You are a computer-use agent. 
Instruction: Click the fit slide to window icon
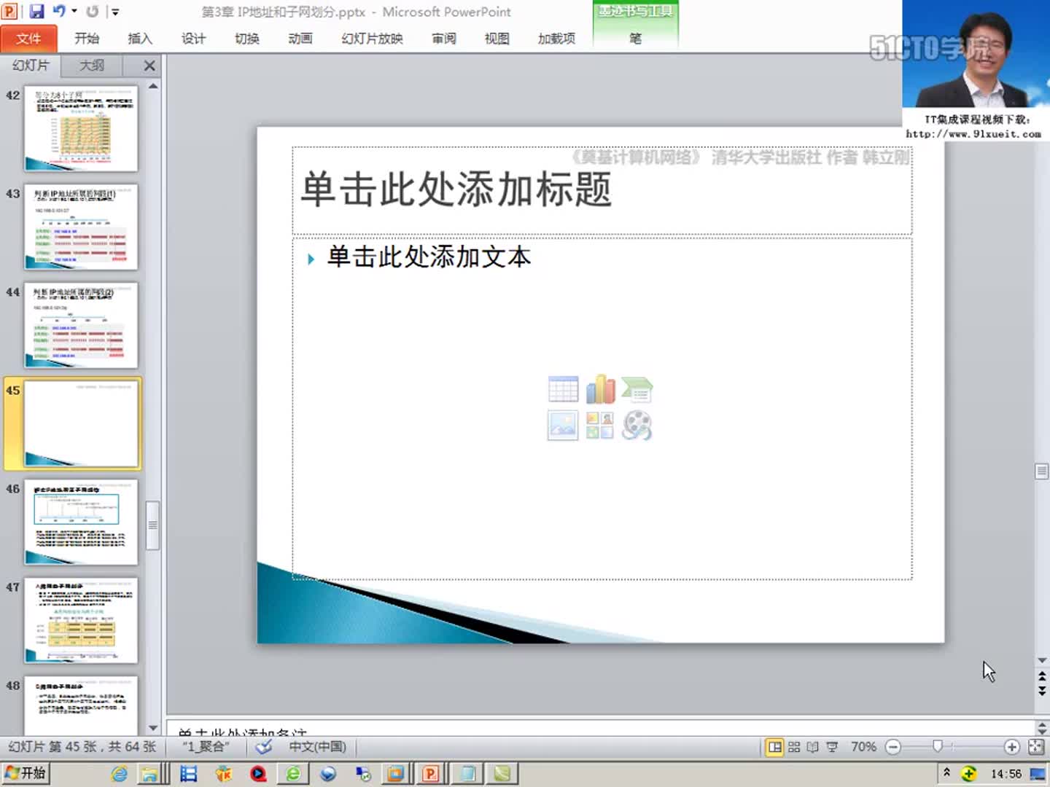coord(1035,747)
